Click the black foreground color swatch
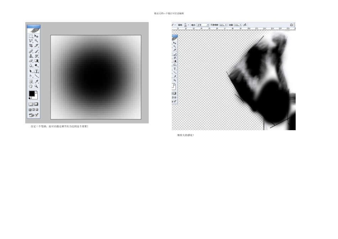The image size is (338, 239). (x=32, y=94)
